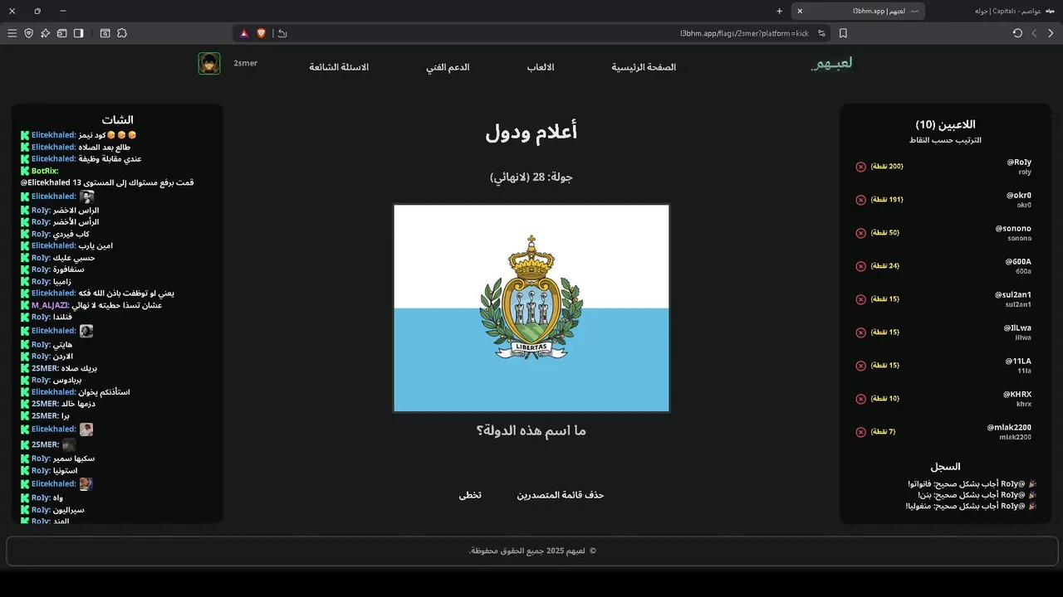Screen dimensions: 1063x597
Task: Click the 2smer profile avatar
Action: tap(209, 64)
